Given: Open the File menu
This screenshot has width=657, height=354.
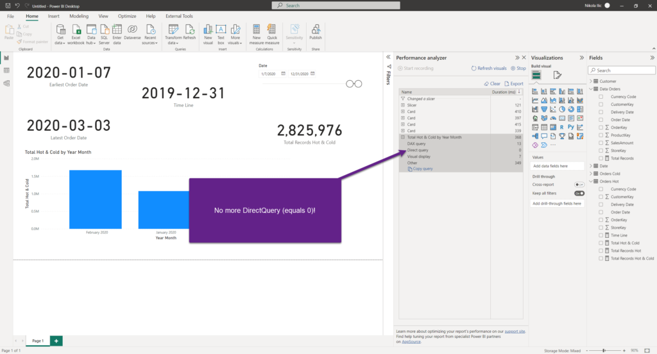Looking at the screenshot, I should pyautogui.click(x=10, y=16).
